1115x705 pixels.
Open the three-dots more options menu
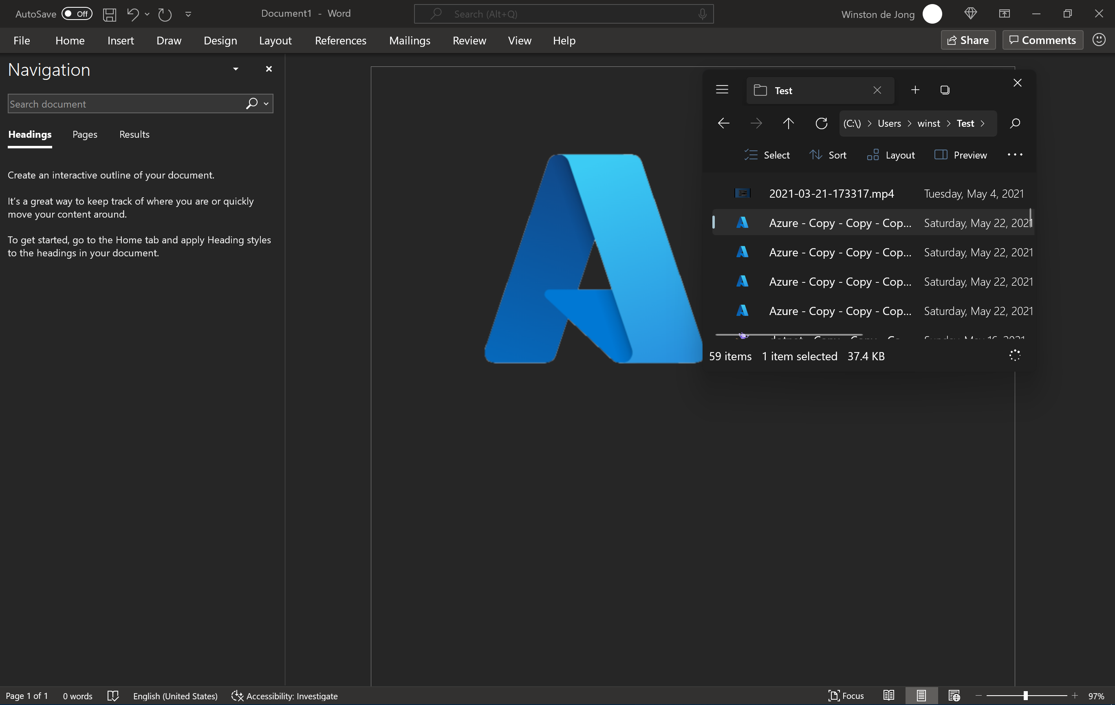pos(1014,154)
